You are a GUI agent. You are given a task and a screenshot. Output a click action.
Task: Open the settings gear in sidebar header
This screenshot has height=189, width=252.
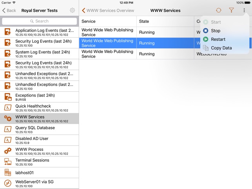coord(73,10)
